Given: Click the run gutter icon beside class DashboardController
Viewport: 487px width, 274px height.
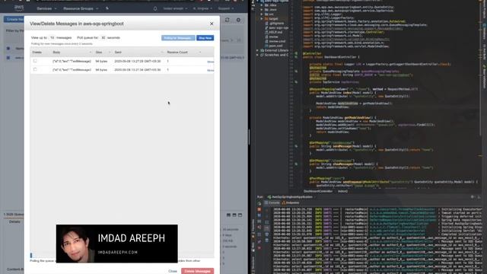Looking at the screenshot, I should [x=296, y=57].
